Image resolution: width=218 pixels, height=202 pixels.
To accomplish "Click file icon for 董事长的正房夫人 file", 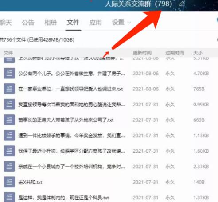I will (9, 120).
